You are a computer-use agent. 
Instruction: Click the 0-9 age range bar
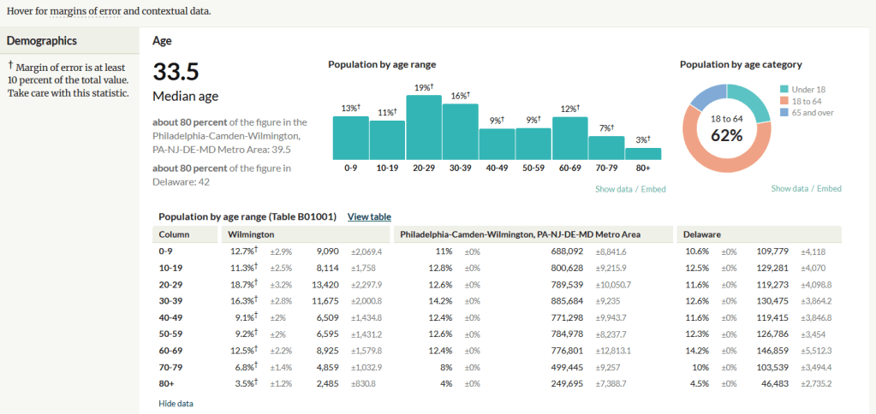[350, 138]
